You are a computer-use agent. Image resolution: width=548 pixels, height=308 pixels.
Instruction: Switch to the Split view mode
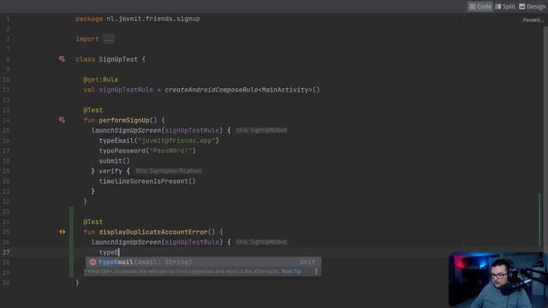pyautogui.click(x=505, y=6)
